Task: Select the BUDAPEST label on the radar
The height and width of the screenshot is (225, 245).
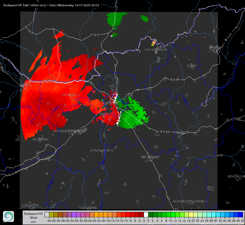Action: [x=110, y=103]
